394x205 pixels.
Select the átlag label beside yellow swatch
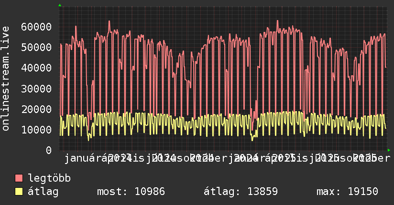(43, 192)
